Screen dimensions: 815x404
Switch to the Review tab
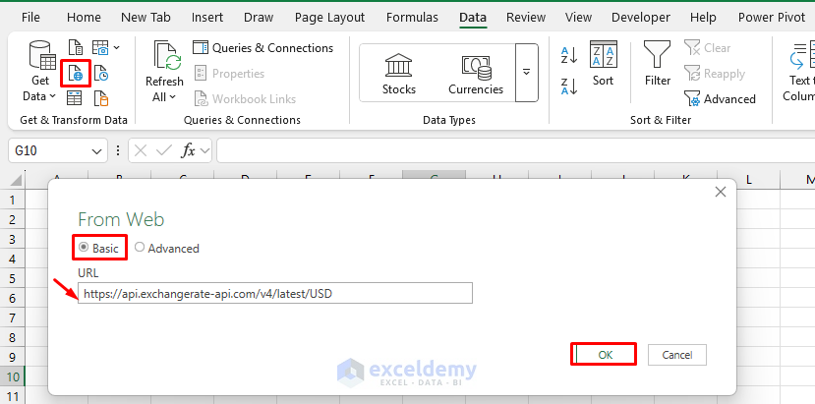click(526, 17)
